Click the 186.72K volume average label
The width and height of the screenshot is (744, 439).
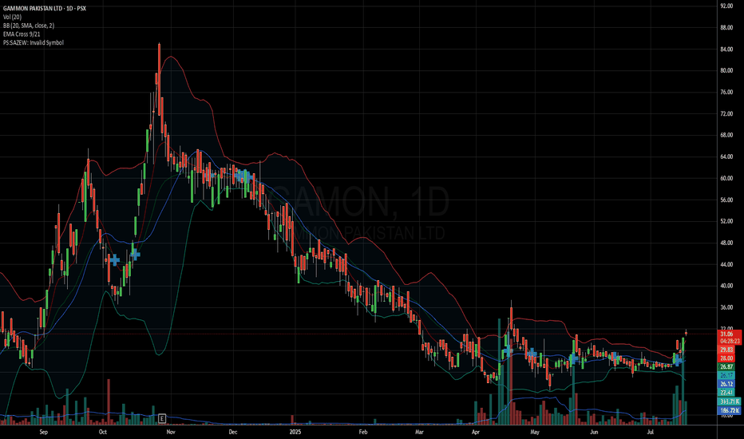(730, 410)
